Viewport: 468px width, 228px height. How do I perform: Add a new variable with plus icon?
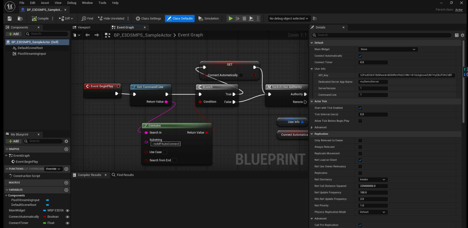(x=66, y=190)
